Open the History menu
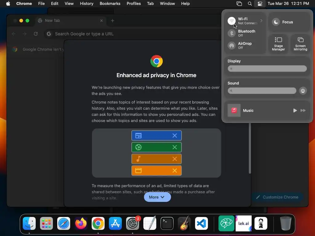315x236 pixels. click(86, 3)
